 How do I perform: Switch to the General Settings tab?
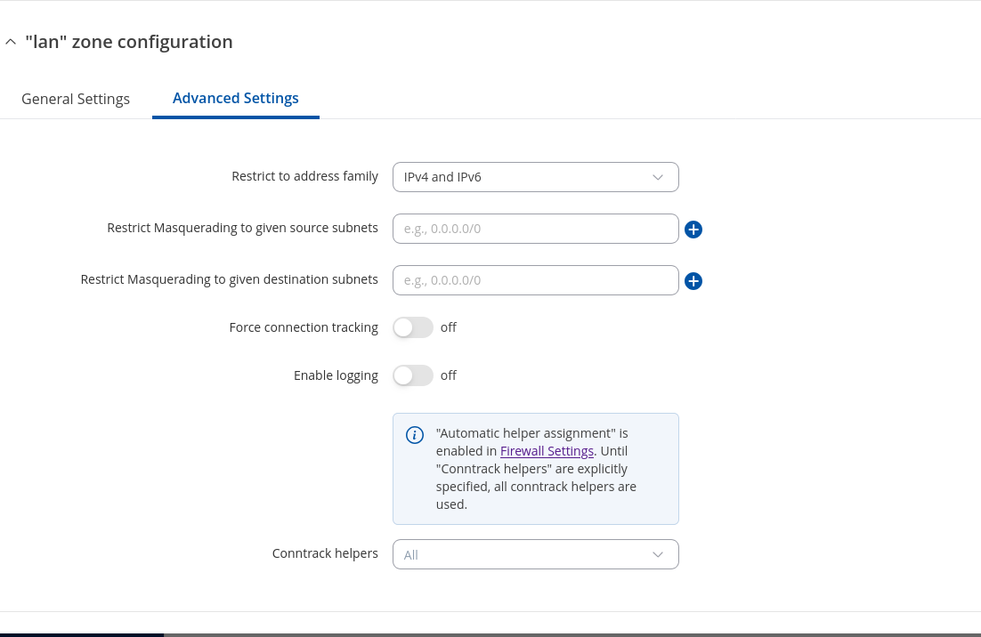(x=76, y=99)
